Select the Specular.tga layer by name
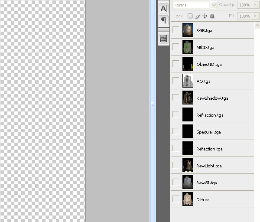Image resolution: width=260 pixels, height=222 pixels. coord(208,132)
